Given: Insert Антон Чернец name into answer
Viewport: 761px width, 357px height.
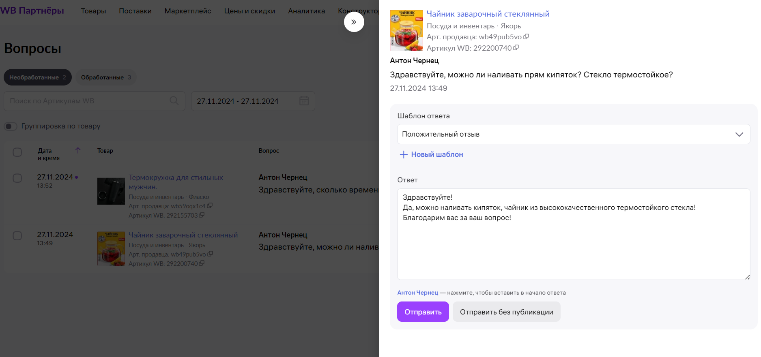Looking at the screenshot, I should (417, 293).
